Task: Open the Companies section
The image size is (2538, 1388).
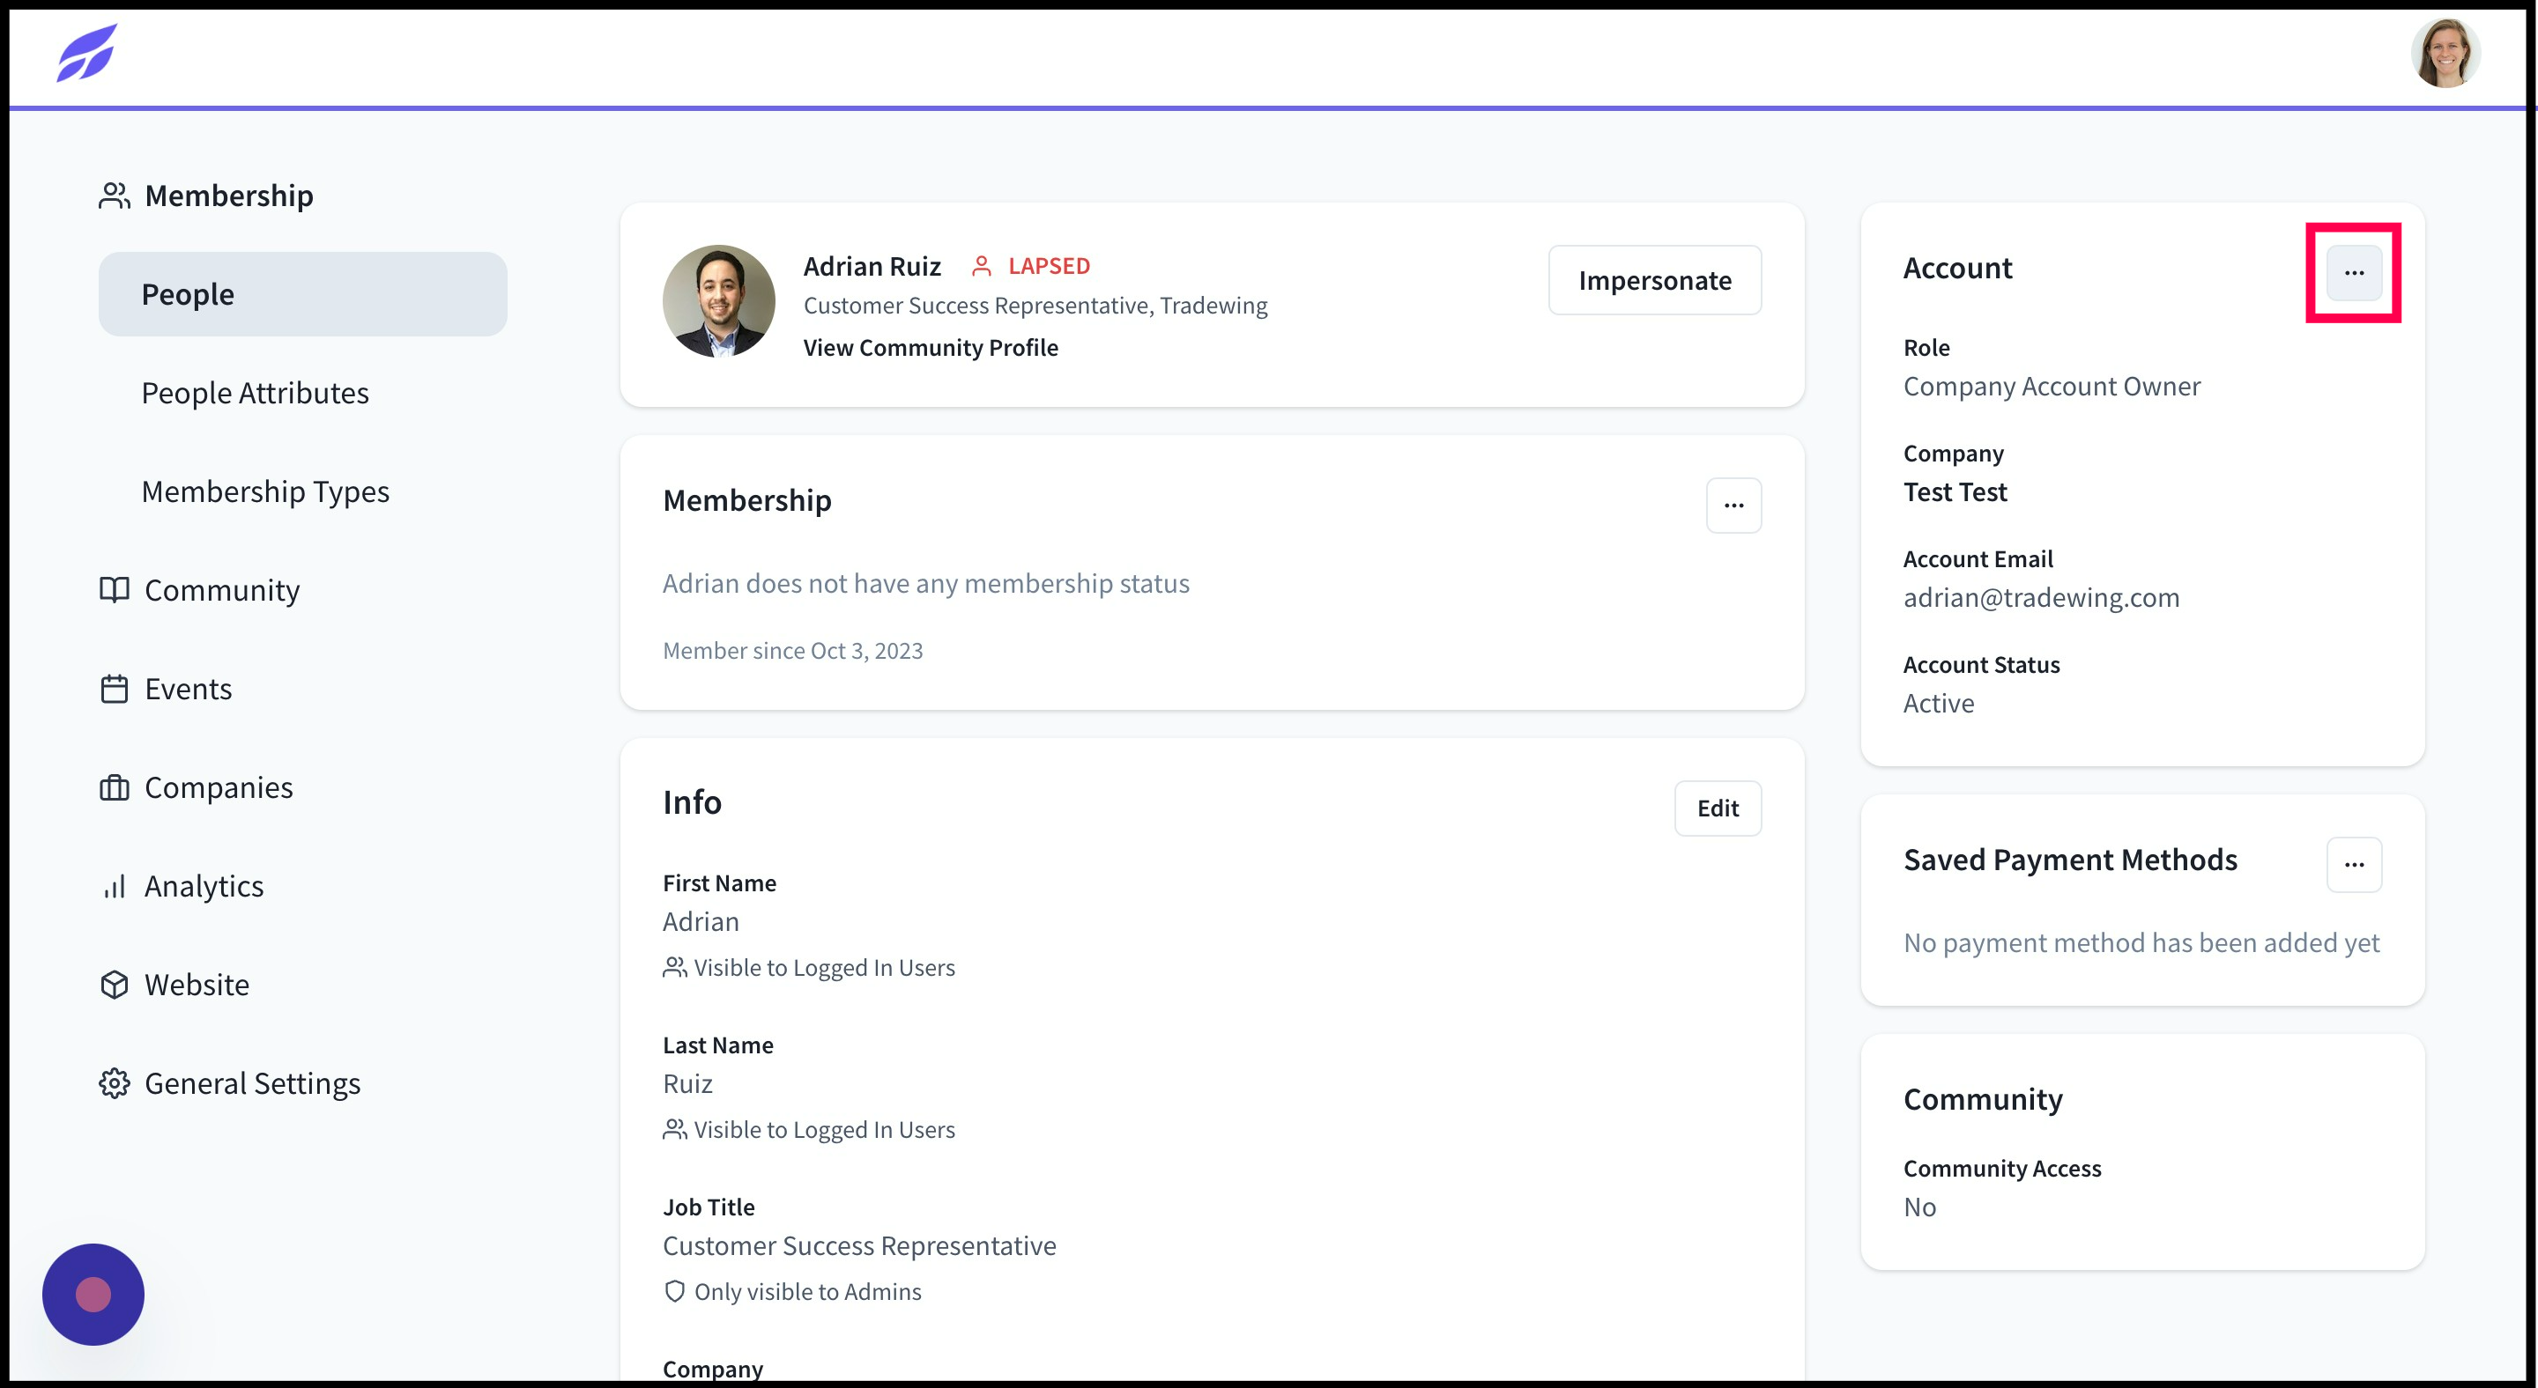Action: click(219, 787)
